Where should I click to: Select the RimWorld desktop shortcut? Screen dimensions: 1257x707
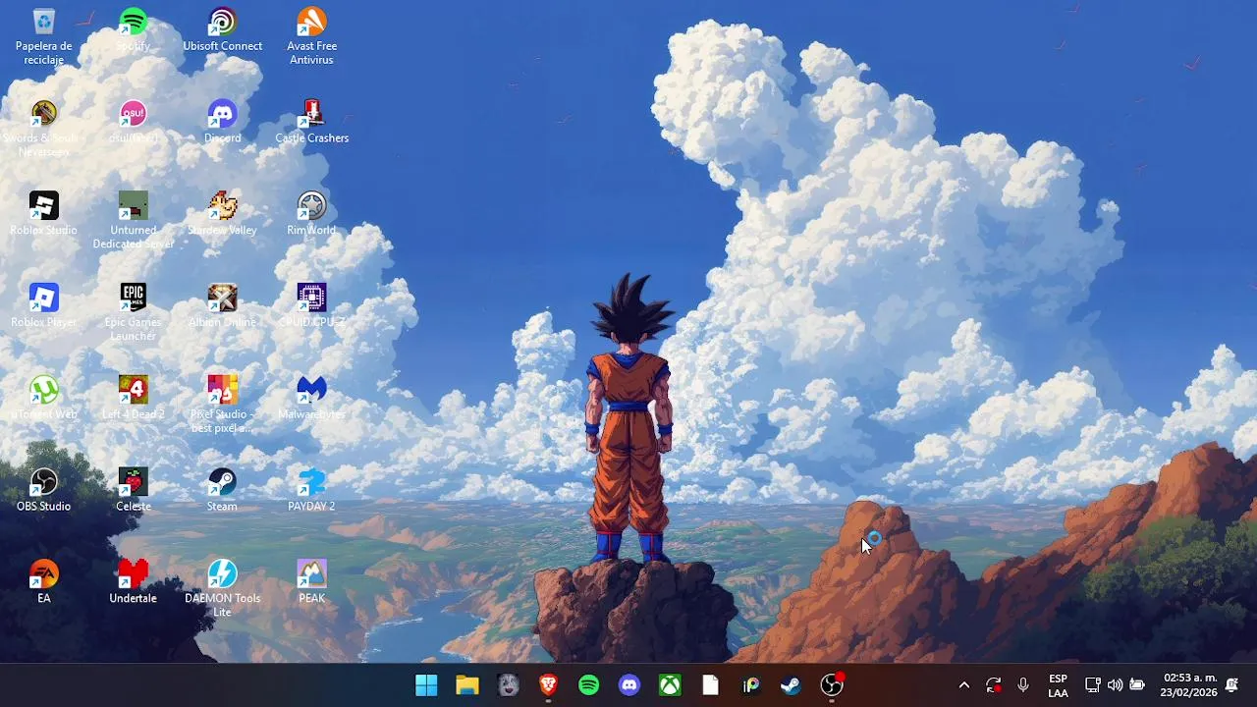(x=311, y=213)
